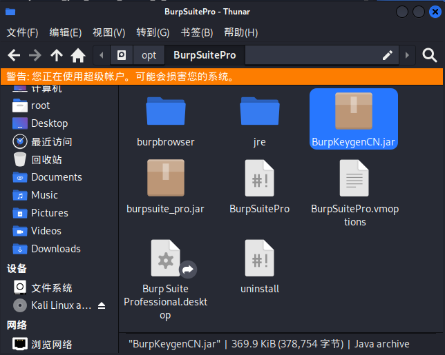The width and height of the screenshot is (445, 355).
Task: Go forward with the right arrow button
Action: pyautogui.click(x=35, y=55)
